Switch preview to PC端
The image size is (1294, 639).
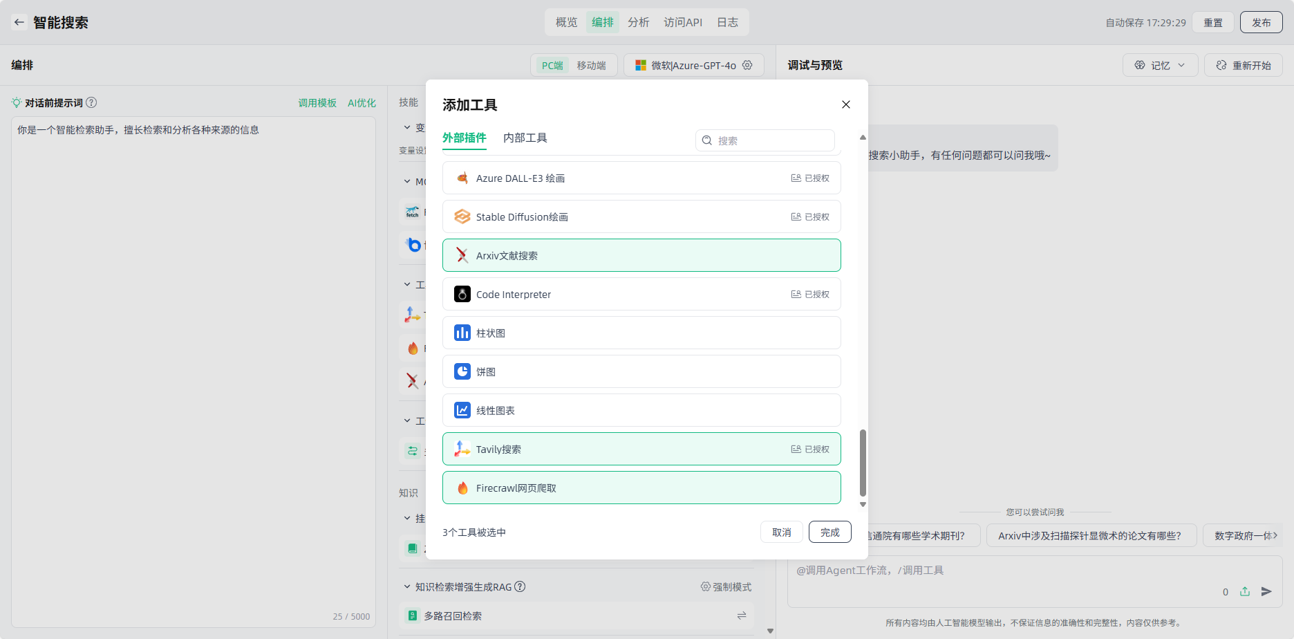coord(552,65)
